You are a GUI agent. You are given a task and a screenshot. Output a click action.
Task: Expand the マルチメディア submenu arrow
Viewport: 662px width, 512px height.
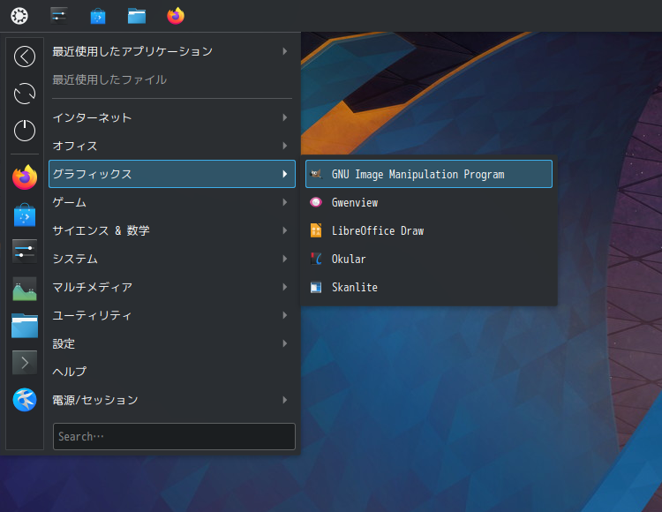point(285,287)
